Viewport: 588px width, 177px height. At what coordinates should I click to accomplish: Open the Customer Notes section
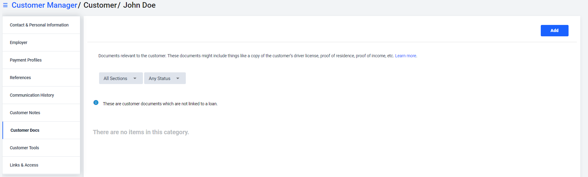(41, 113)
